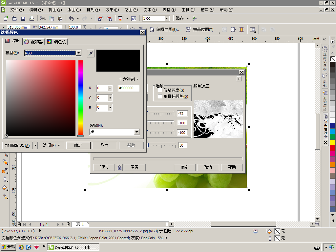Screen dimensions: 336x252
Task: Toggle the 单目标颜色 checkbox
Action: (160, 96)
